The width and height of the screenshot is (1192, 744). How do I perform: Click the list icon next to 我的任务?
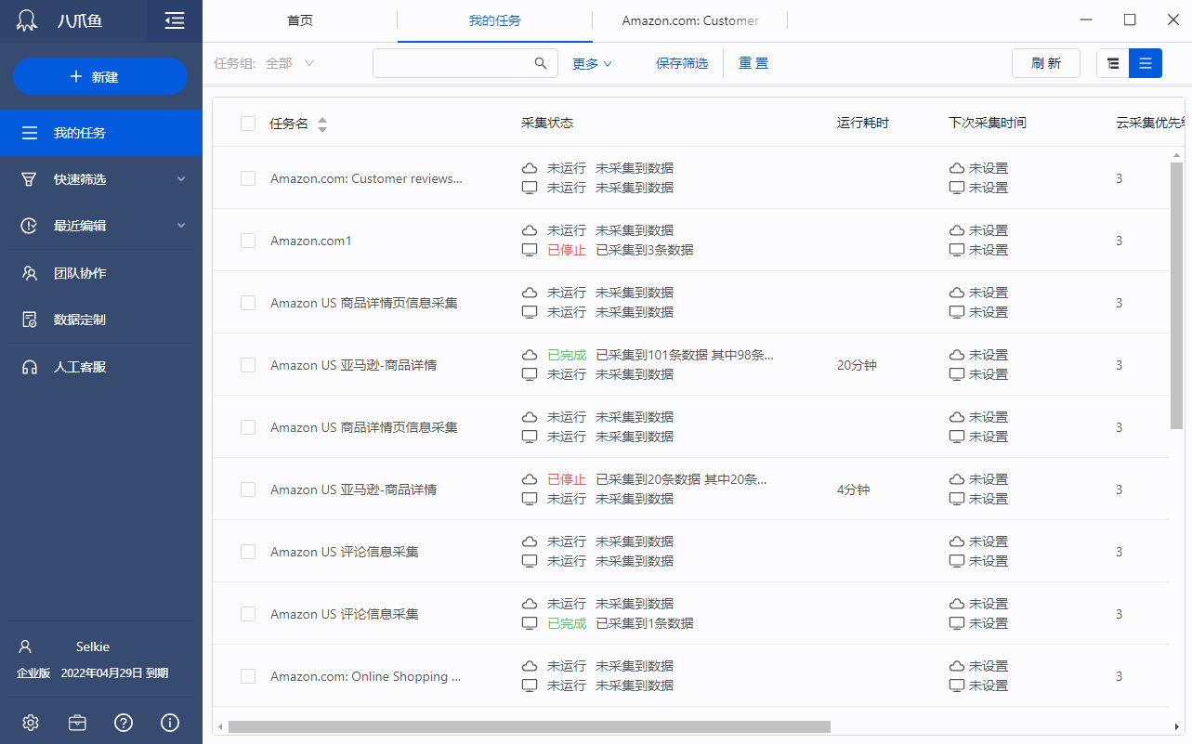coord(31,133)
